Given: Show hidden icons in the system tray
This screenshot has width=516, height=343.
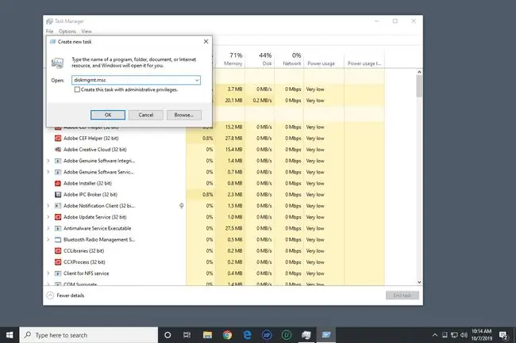Looking at the screenshot, I should (x=435, y=335).
